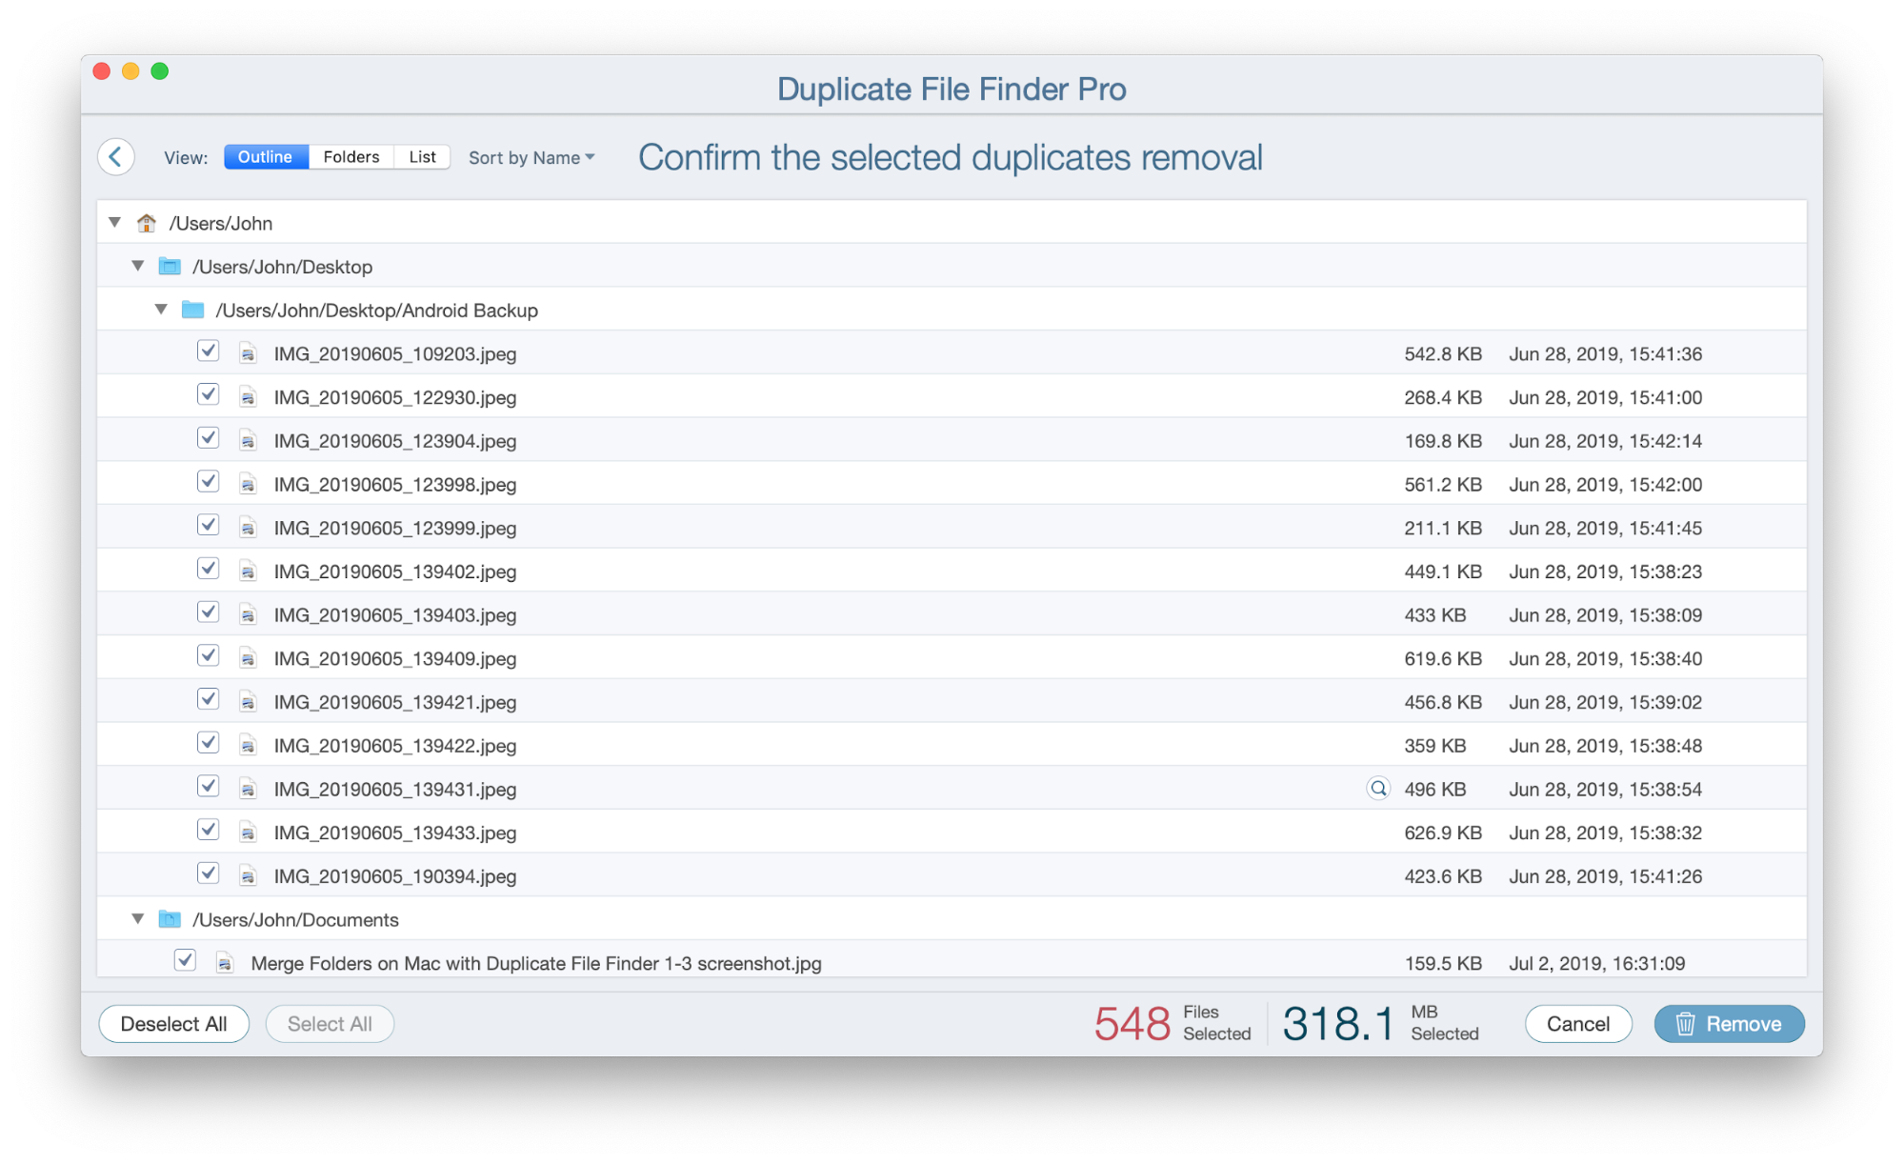Toggle checkbox for IMG_20190605_123998.jpeg
1904x1164 pixels.
208,483
